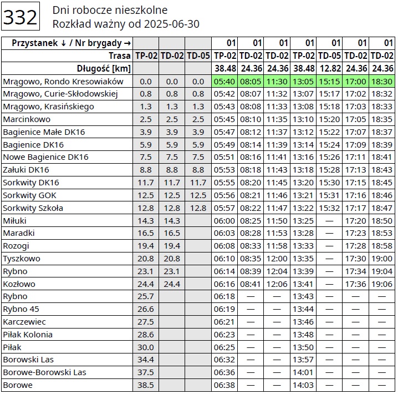The height and width of the screenshot is (394, 398).
Task: Select stop 'Mrągowo, Krasińskiego'
Action: (x=48, y=107)
